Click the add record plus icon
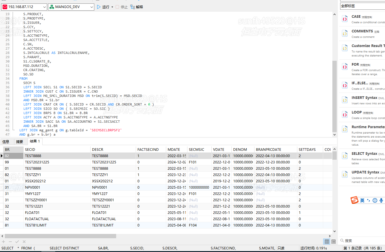The width and height of the screenshot is (385, 252). (3, 242)
